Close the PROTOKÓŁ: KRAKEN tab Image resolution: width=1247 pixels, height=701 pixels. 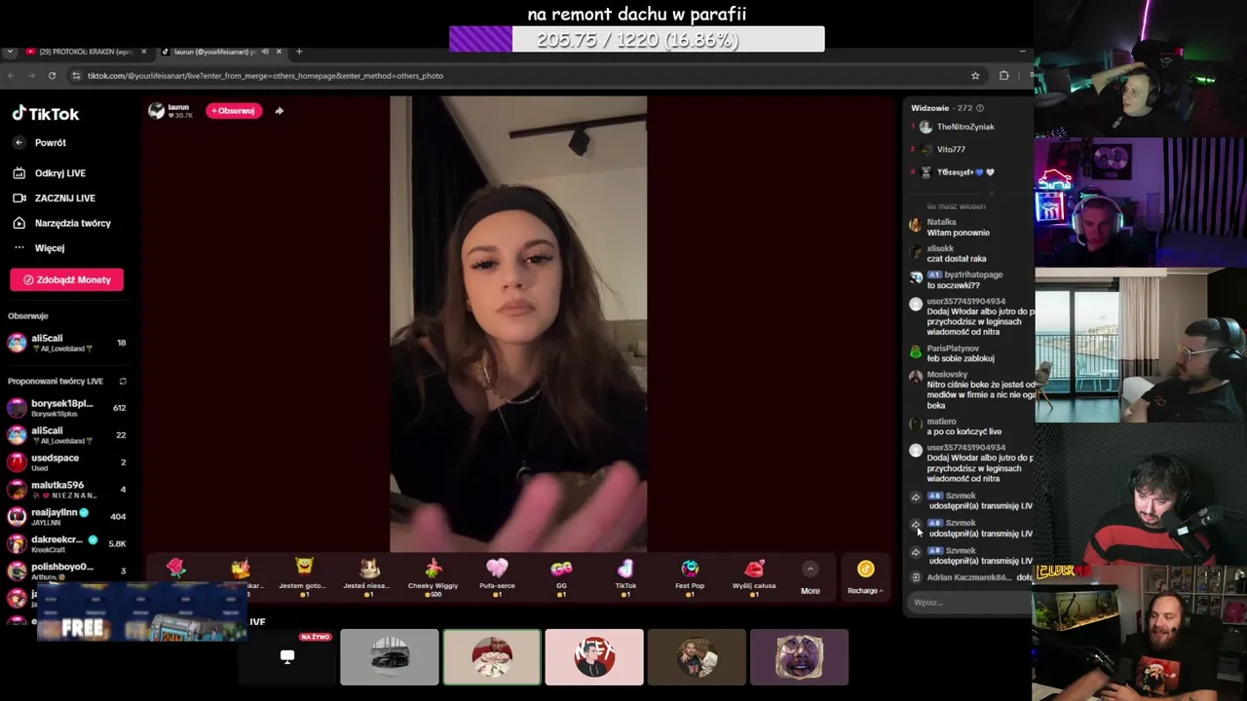(x=144, y=52)
